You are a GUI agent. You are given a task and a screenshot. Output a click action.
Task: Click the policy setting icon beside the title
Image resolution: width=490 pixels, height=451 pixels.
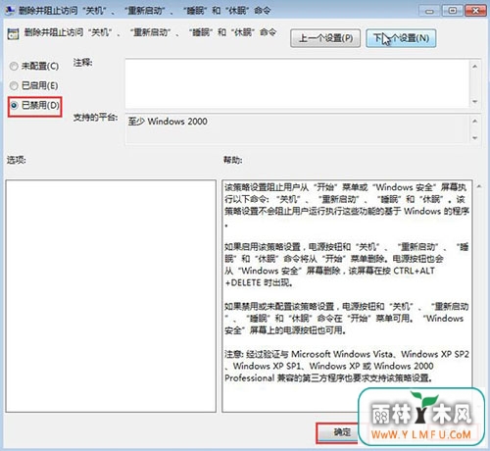point(13,34)
